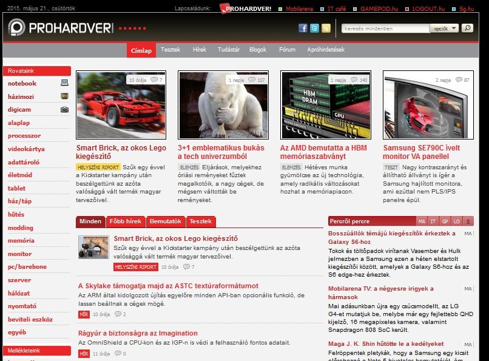489x361 pixels.
Task: Open 3+1 emblematikus bukás article headline
Action: [x=221, y=152]
